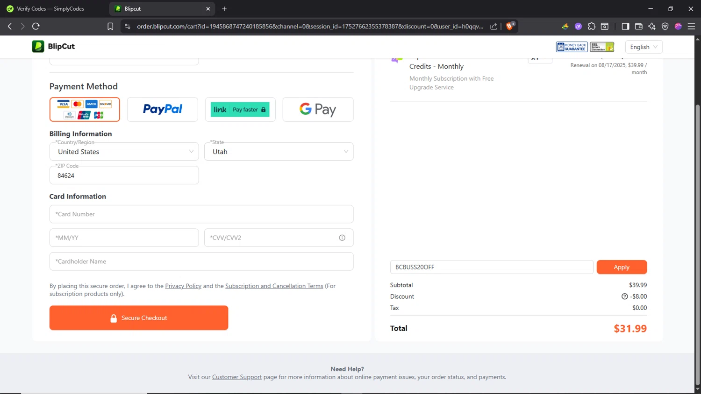Image resolution: width=701 pixels, height=394 pixels.
Task: Click the browser forward arrow
Action: pos(22,27)
